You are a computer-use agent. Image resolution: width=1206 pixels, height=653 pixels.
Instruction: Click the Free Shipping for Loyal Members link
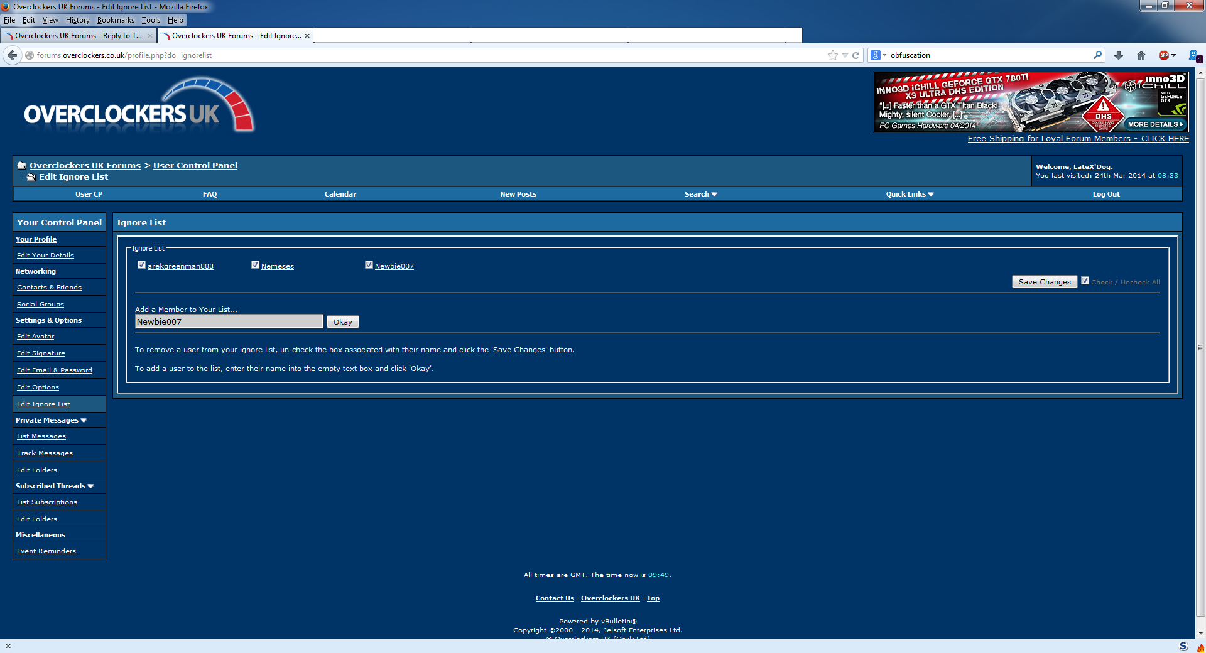1078,139
